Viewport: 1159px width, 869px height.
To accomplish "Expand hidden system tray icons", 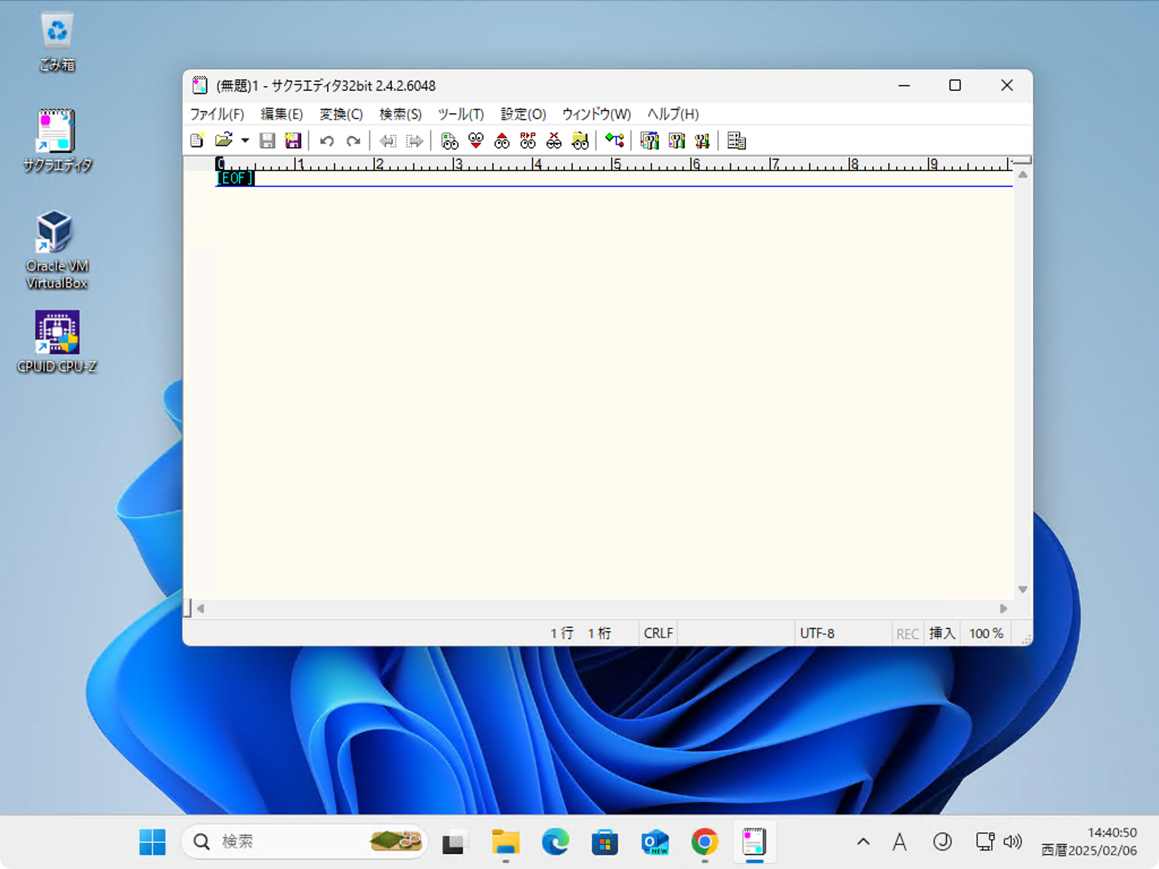I will 862,841.
